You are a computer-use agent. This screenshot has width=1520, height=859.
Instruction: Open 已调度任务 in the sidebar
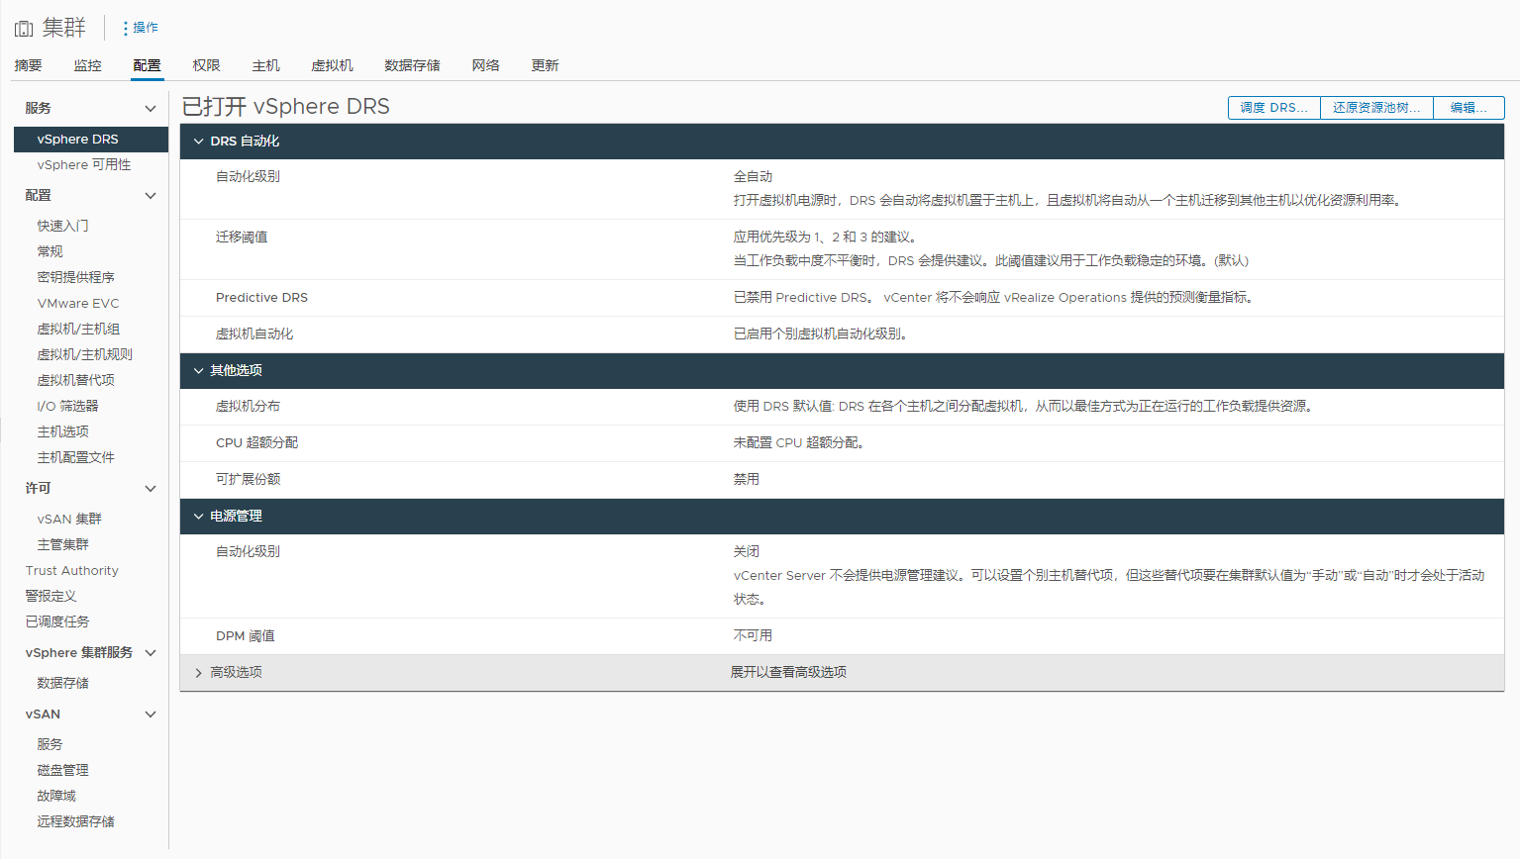56,621
